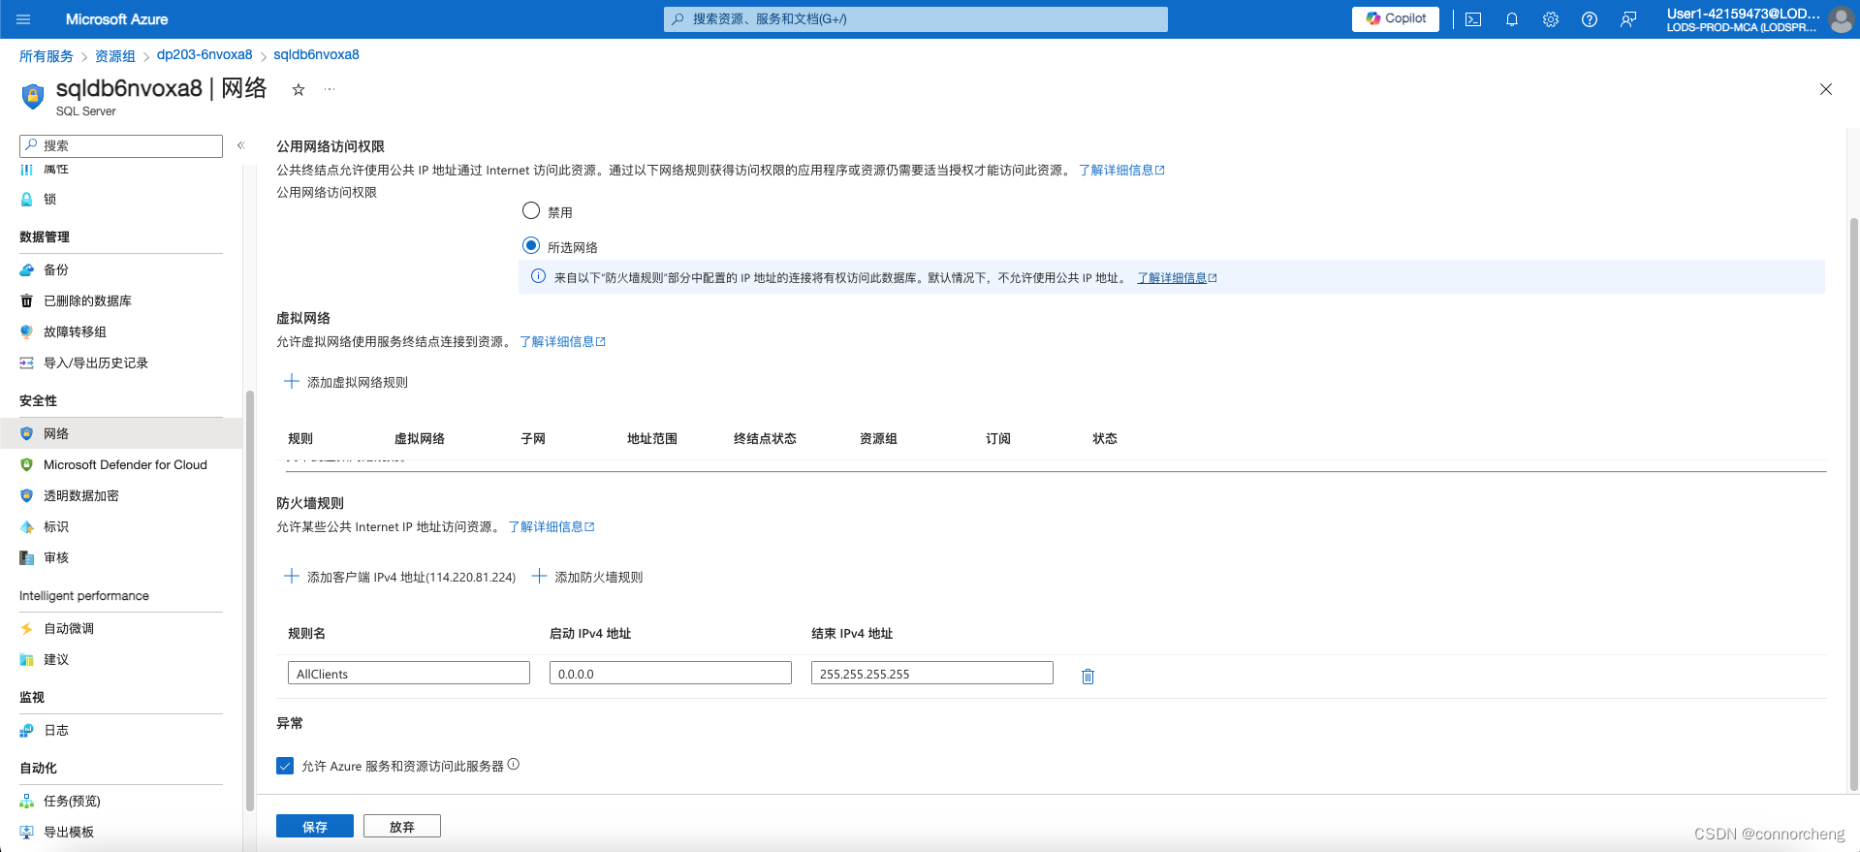
Task: Close the networking blade with X
Action: coord(1826,89)
